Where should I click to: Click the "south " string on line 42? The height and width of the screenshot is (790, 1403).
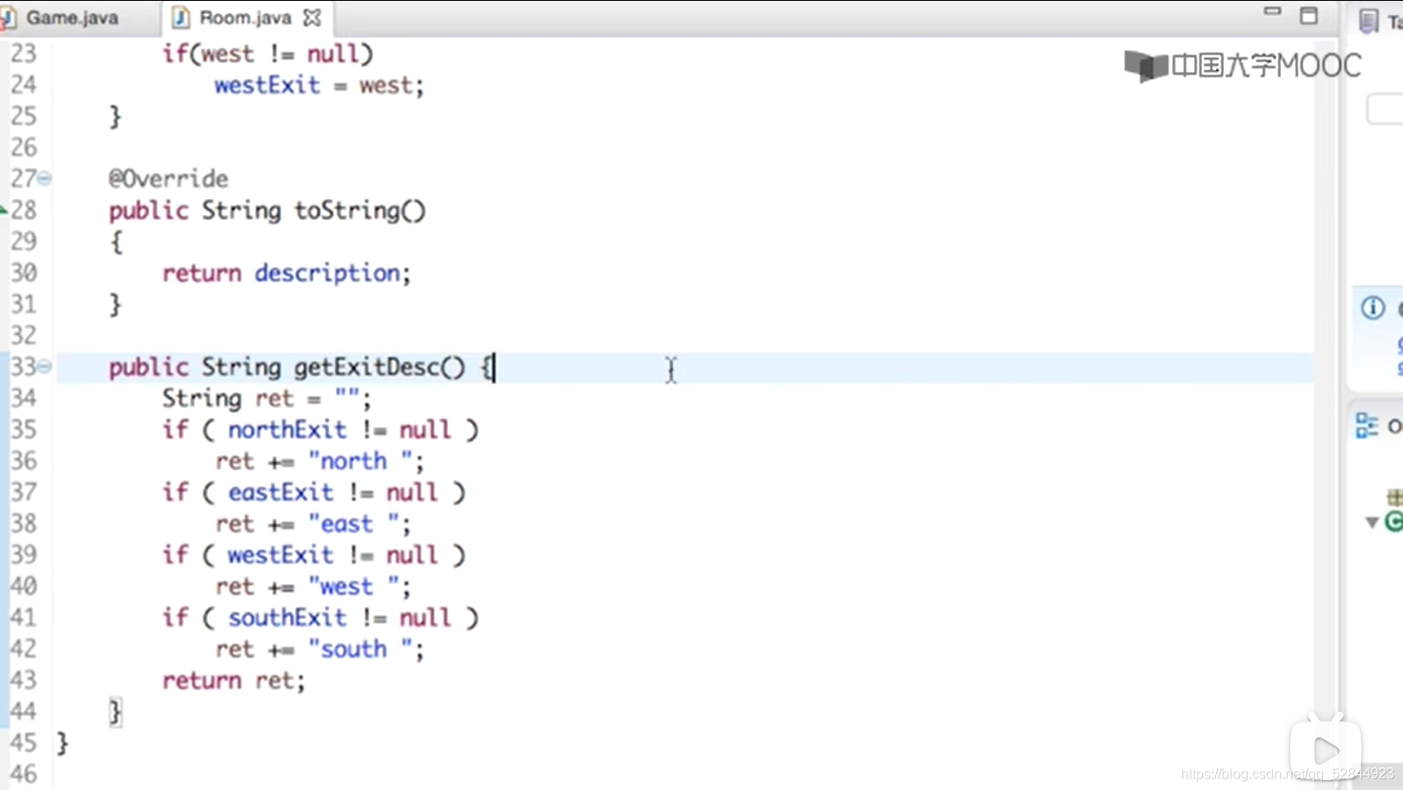tap(361, 650)
